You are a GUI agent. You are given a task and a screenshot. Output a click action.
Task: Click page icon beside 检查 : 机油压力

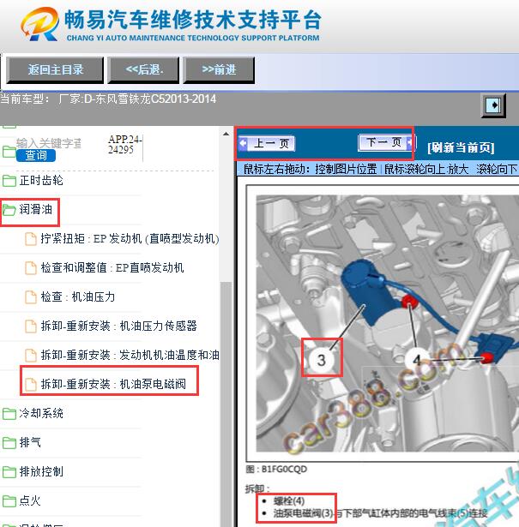(31, 297)
